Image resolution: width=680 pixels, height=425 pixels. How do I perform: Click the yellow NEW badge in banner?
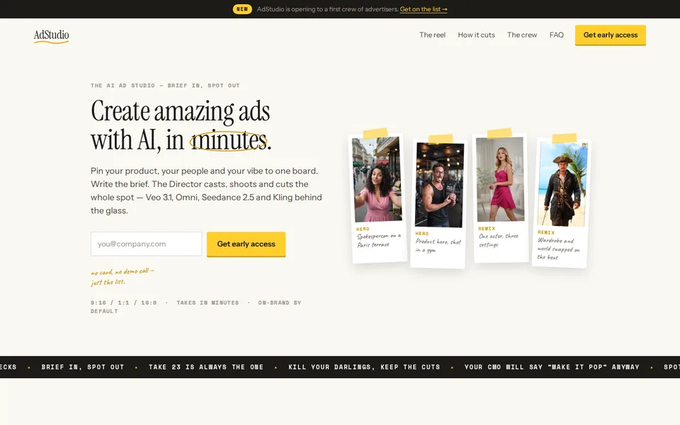(242, 9)
